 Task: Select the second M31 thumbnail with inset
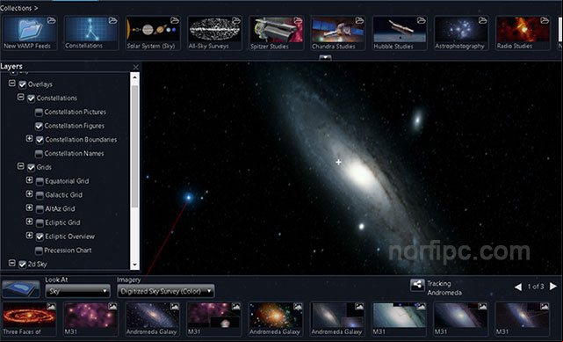pyautogui.click(x=214, y=319)
